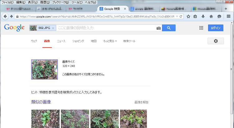This screenshot has width=234, height=128.
Task: Click the ログイン button
Action: tap(216, 28)
